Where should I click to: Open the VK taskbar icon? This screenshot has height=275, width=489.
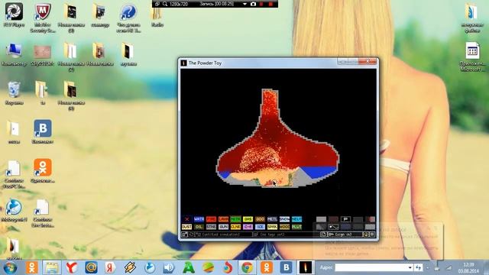[286, 267]
